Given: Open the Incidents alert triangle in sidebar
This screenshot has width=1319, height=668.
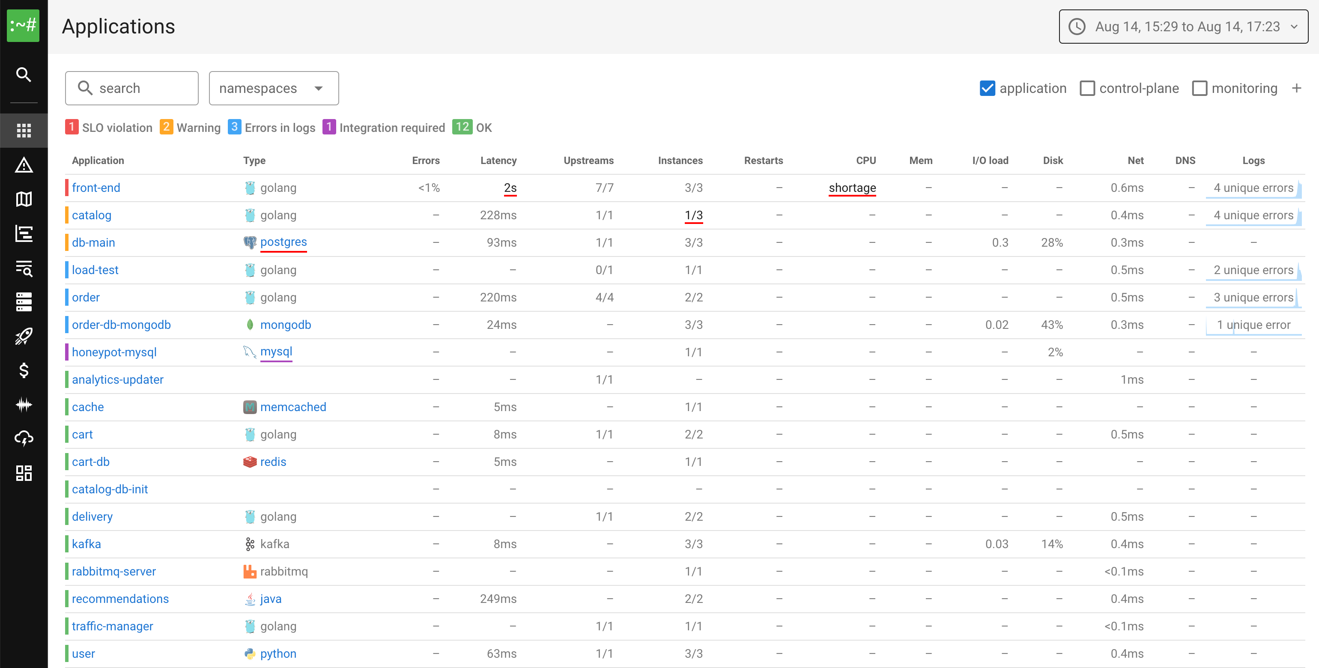Looking at the screenshot, I should tap(24, 165).
